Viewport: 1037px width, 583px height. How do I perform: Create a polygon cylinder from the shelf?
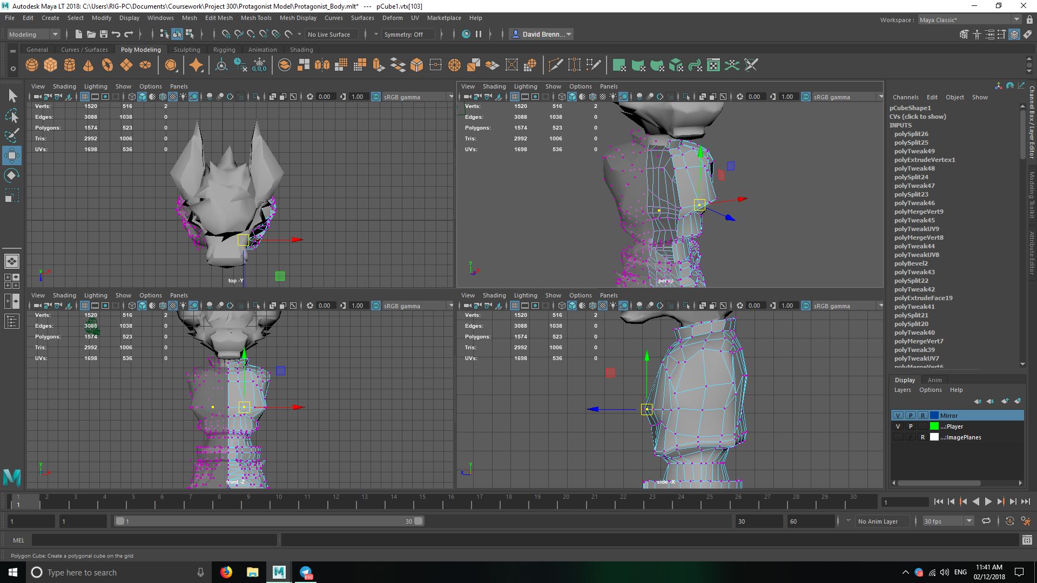click(70, 65)
